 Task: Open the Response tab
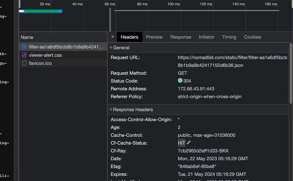click(x=180, y=37)
